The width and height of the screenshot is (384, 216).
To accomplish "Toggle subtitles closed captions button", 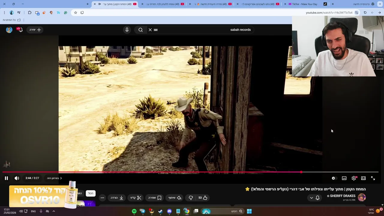I will (344, 178).
